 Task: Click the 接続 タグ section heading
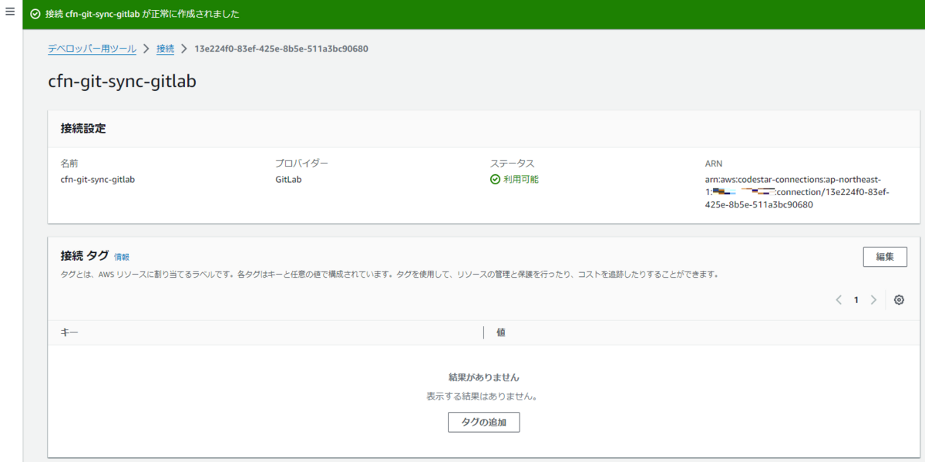pyautogui.click(x=84, y=255)
